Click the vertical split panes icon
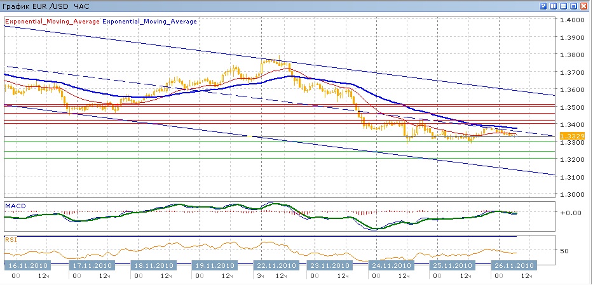593x285 pixels. click(553, 6)
